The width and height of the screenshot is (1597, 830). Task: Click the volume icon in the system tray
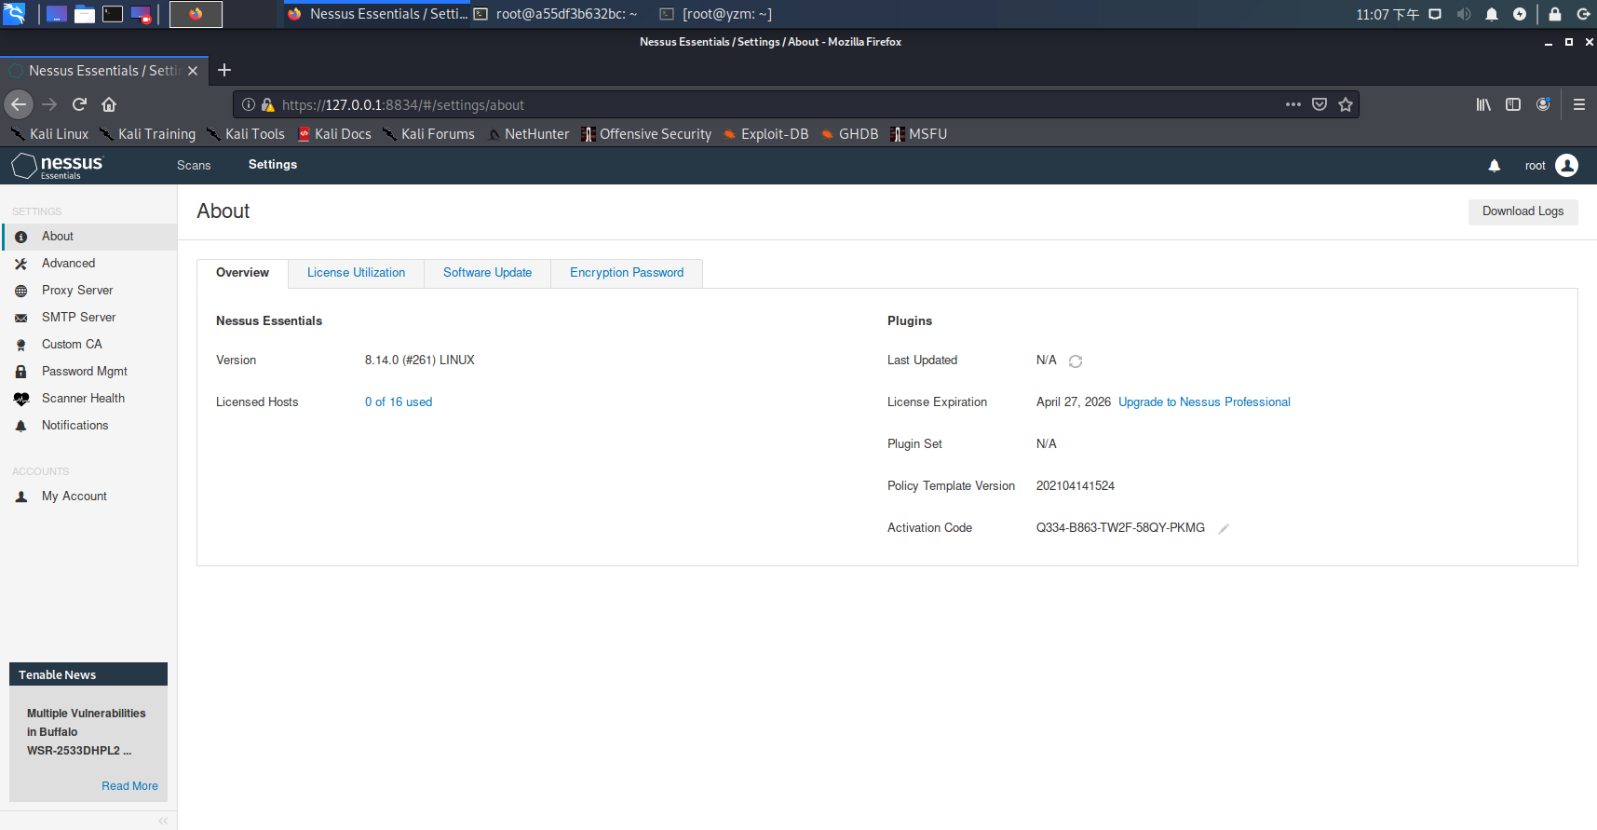(1464, 14)
